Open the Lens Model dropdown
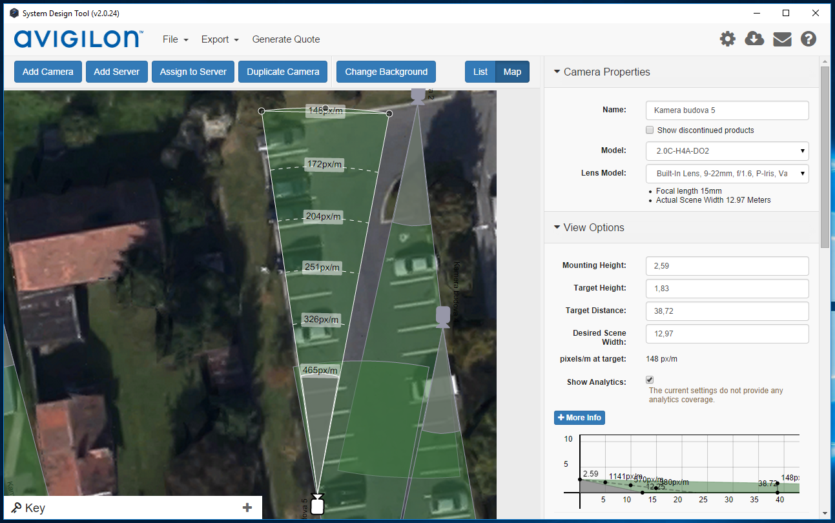 point(727,174)
